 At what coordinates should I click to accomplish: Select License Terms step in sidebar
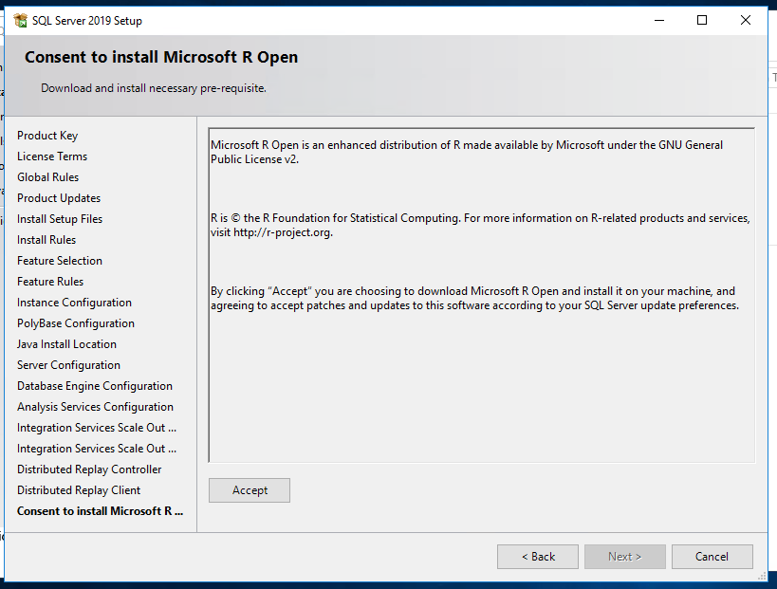click(52, 156)
